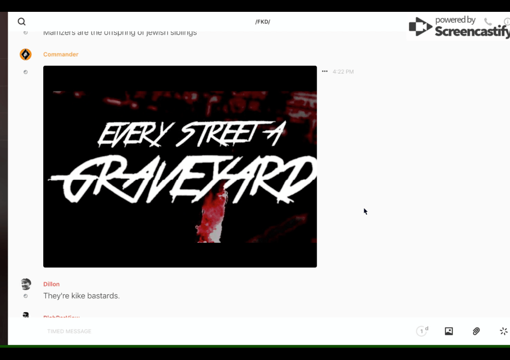Click Dillon's profile avatar

pos(26,284)
